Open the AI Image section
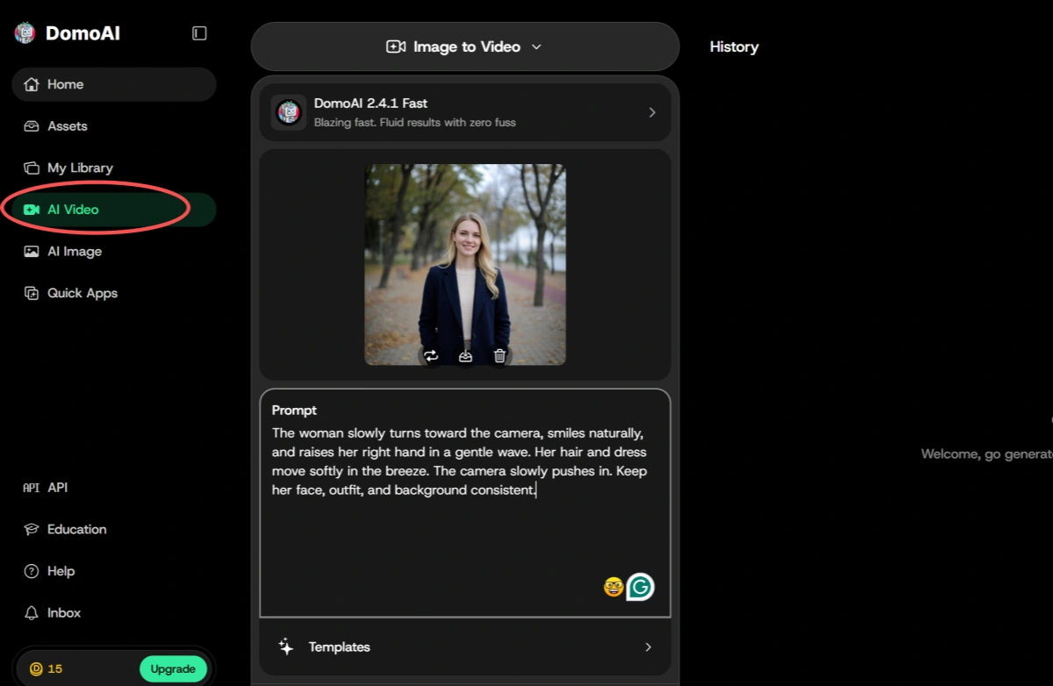The width and height of the screenshot is (1053, 686). (114, 252)
